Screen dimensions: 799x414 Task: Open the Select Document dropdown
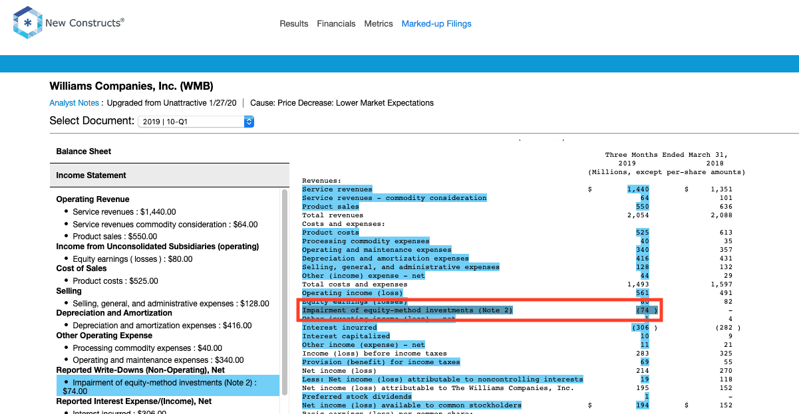tap(196, 122)
